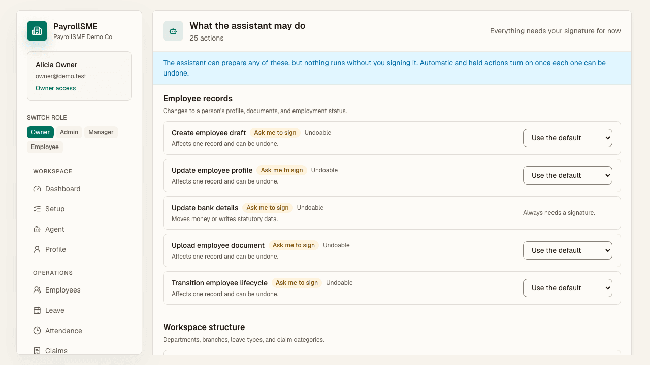This screenshot has width=650, height=365.
Task: Click 'Everything needs your signature for now' text
Action: (556, 31)
